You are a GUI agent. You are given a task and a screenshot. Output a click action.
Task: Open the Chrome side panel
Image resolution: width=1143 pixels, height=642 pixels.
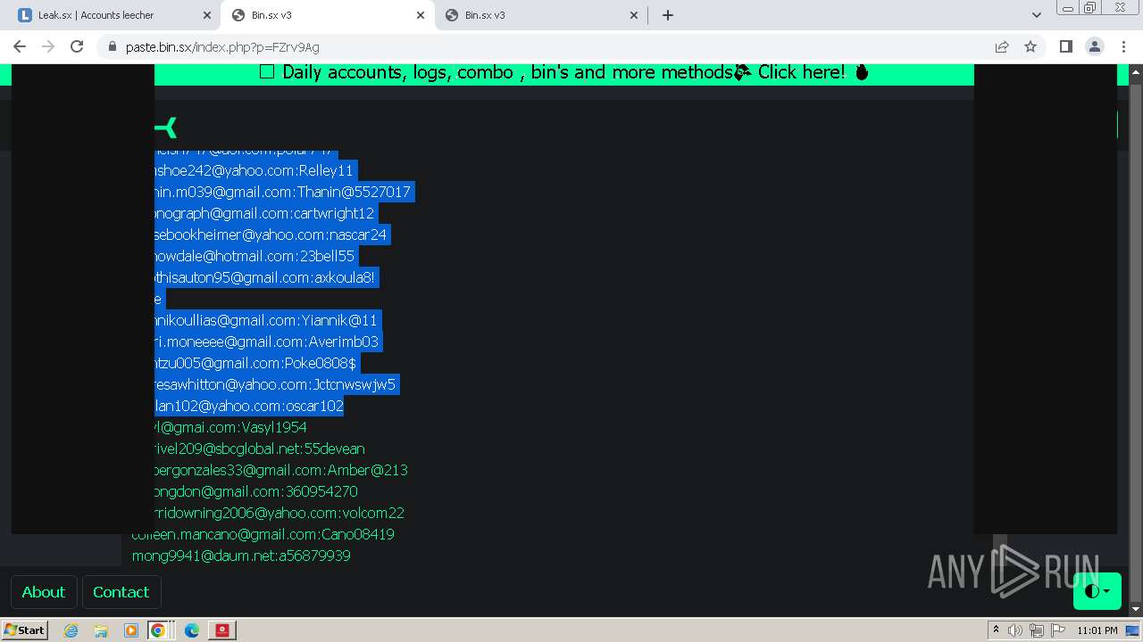[1065, 46]
